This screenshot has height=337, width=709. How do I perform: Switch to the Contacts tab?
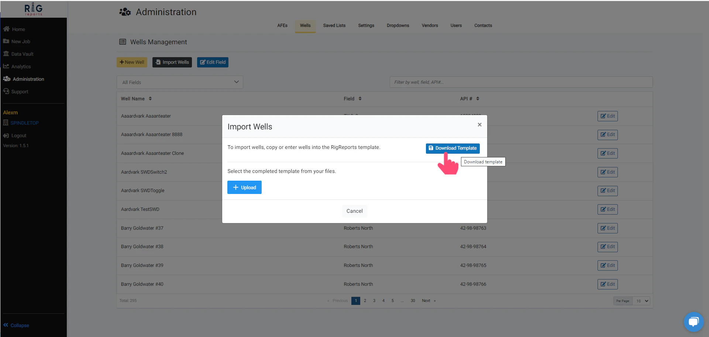point(483,25)
